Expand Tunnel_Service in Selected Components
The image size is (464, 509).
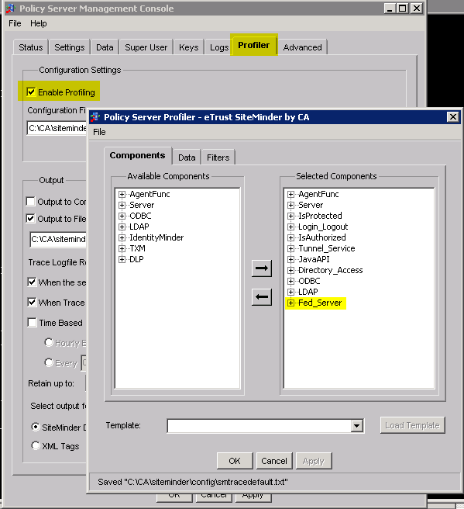[x=290, y=248]
